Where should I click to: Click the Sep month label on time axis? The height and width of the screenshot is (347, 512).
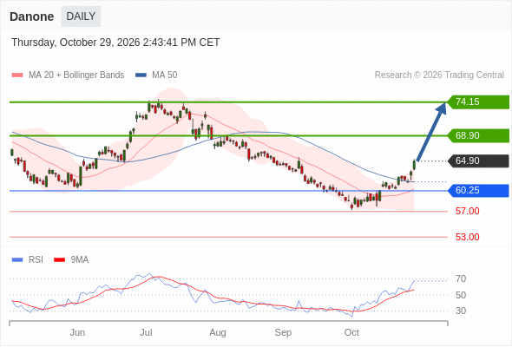coord(283,332)
